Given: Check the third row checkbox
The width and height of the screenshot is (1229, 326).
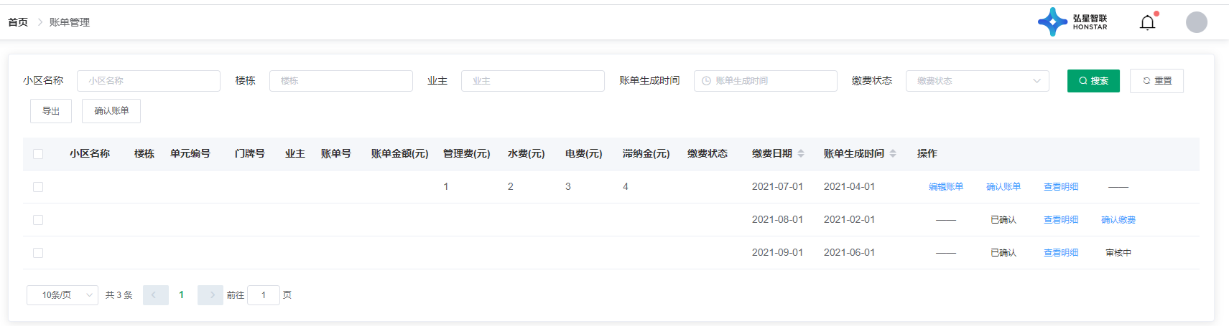Looking at the screenshot, I should [38, 253].
